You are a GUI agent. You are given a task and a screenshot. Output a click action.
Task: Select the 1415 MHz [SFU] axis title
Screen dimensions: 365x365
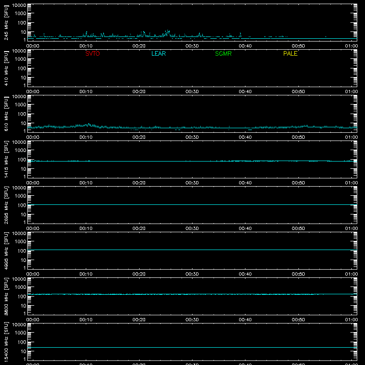6,159
